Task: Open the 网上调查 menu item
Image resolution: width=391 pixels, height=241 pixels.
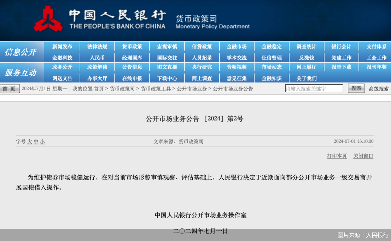Action: point(202,78)
